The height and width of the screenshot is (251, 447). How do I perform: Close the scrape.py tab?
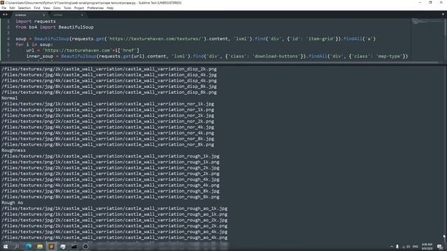pos(44,15)
